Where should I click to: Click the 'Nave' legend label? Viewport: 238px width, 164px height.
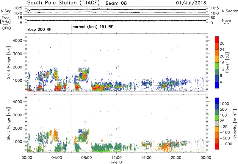226,21
